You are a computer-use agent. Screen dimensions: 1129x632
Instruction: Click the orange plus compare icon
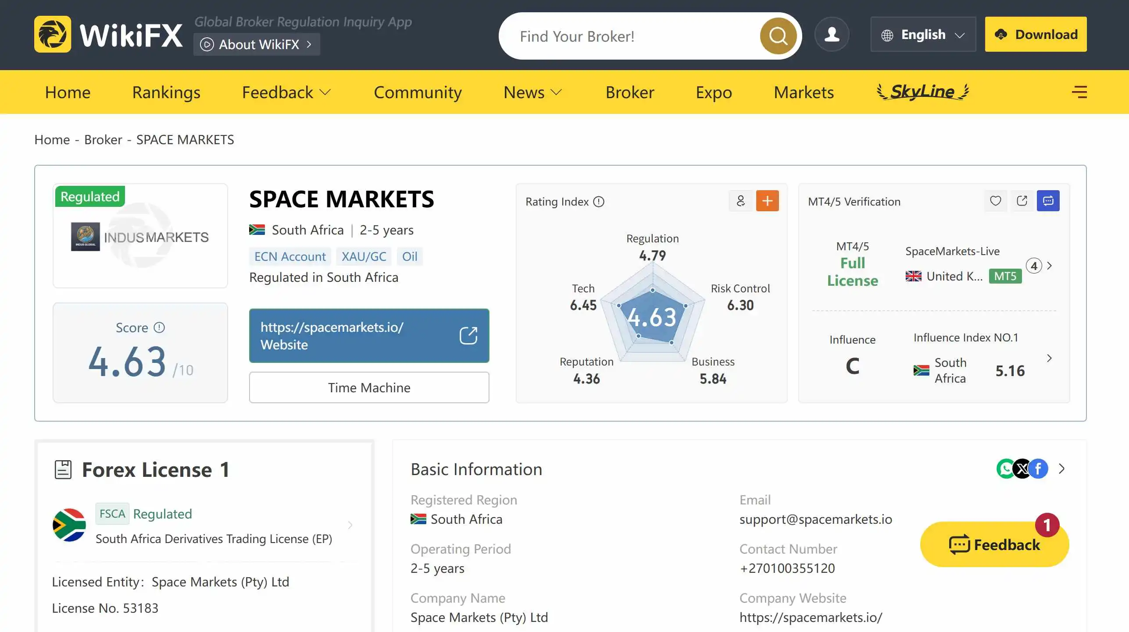pos(767,201)
